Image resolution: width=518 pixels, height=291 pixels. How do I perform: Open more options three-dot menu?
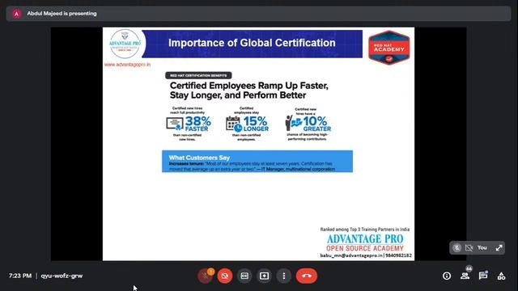284,276
